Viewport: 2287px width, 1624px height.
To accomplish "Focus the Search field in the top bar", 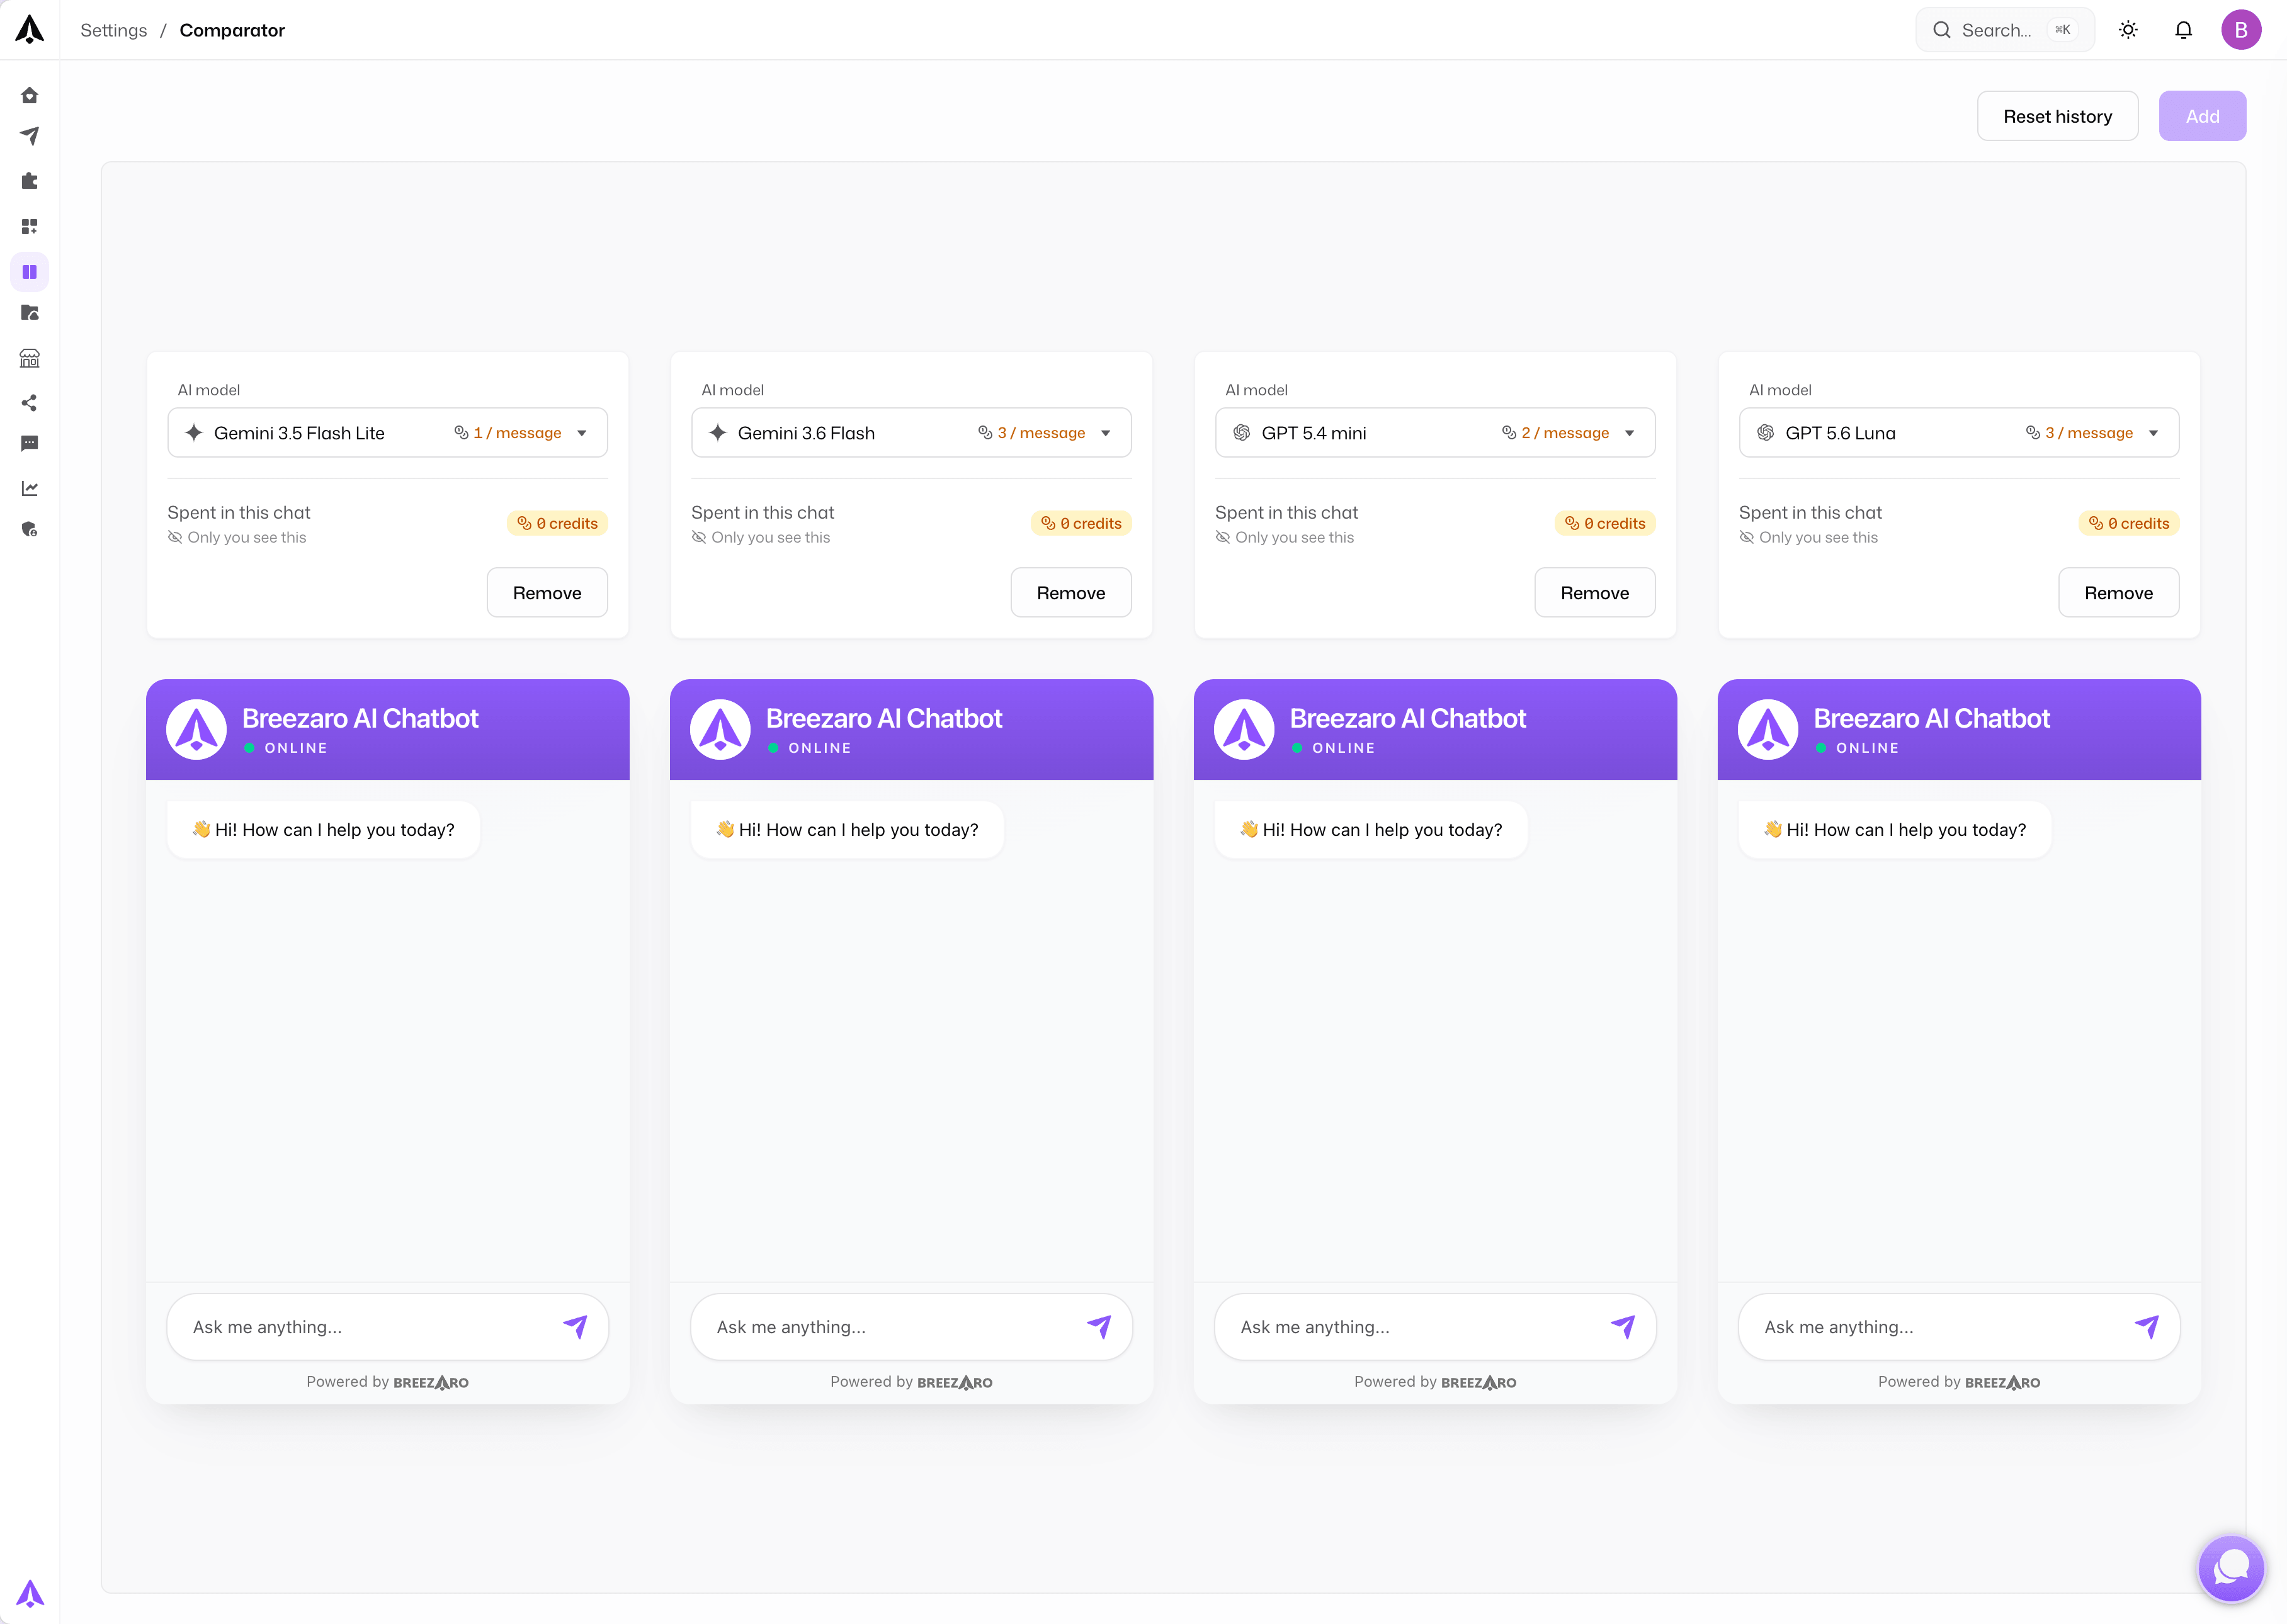I will (2005, 30).
